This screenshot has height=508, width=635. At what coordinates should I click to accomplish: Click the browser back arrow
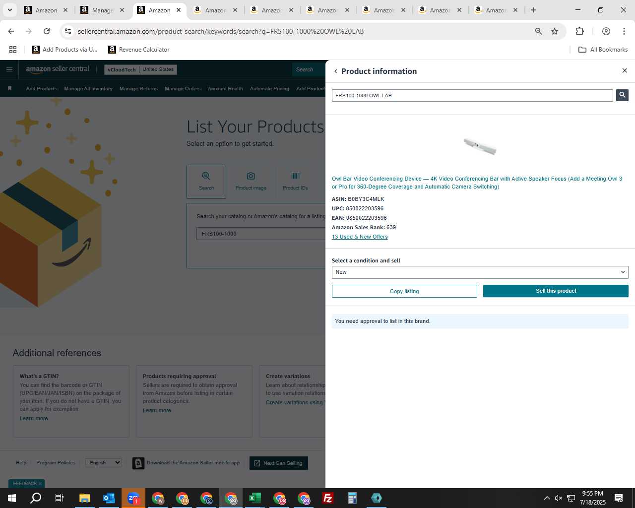click(11, 31)
